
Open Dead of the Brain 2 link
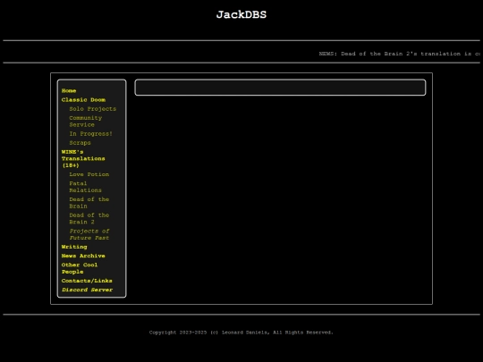pyautogui.click(x=89, y=219)
